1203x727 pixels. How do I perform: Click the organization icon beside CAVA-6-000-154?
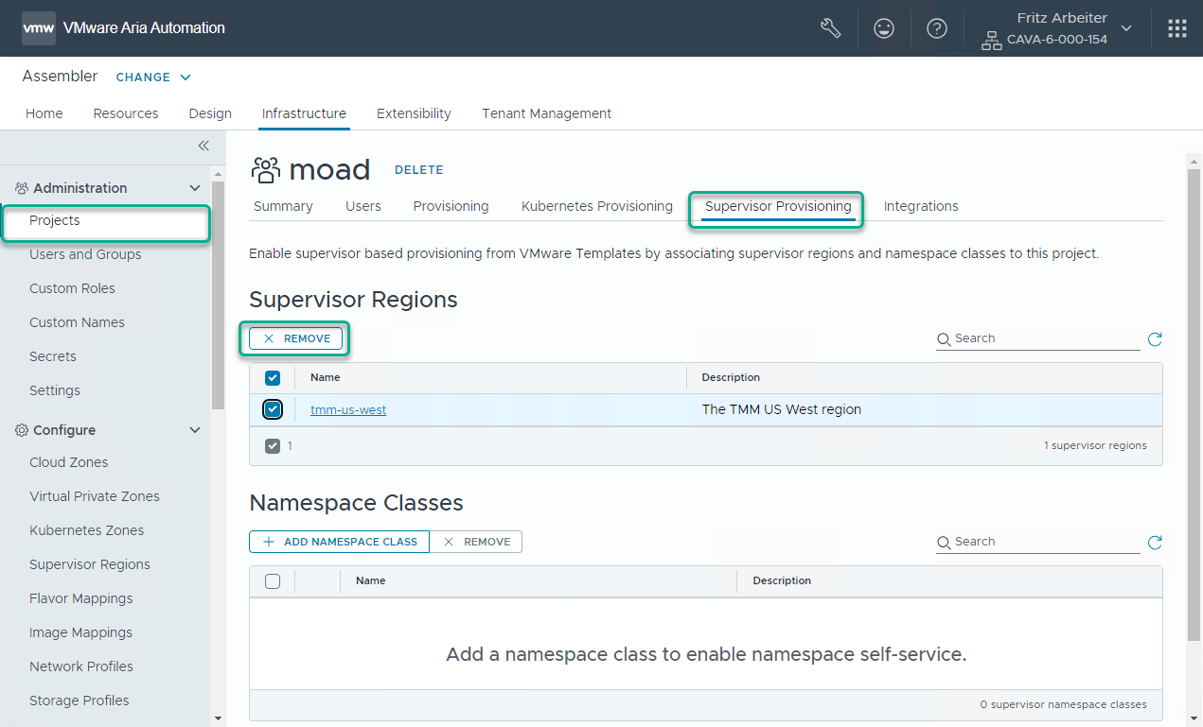pos(992,40)
